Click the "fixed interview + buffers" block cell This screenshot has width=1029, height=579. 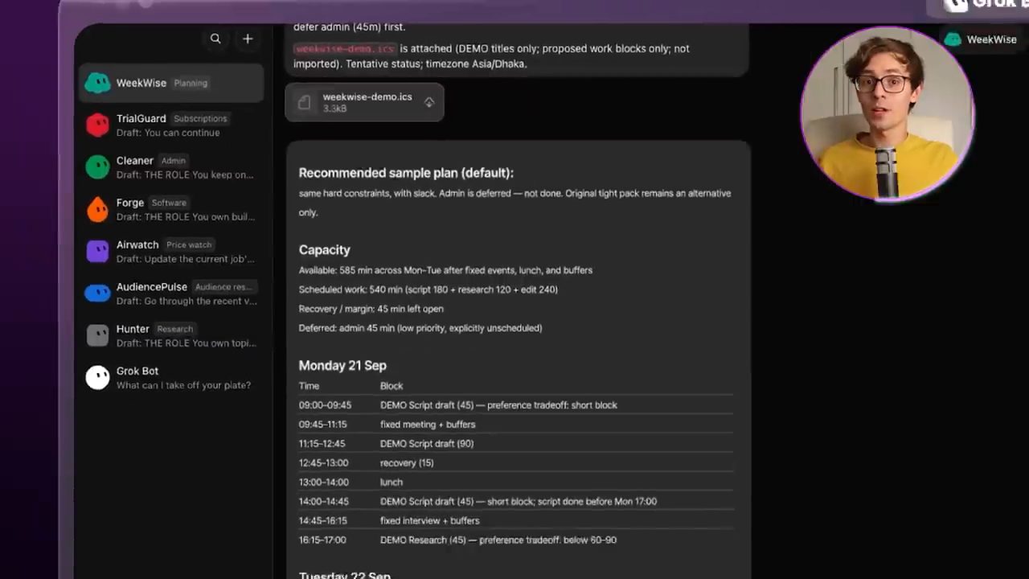point(430,521)
